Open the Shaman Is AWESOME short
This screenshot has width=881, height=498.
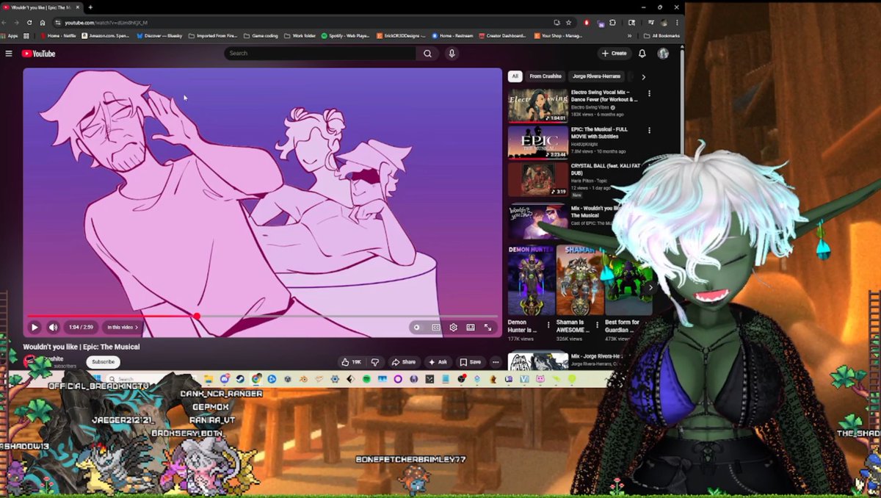(x=580, y=281)
